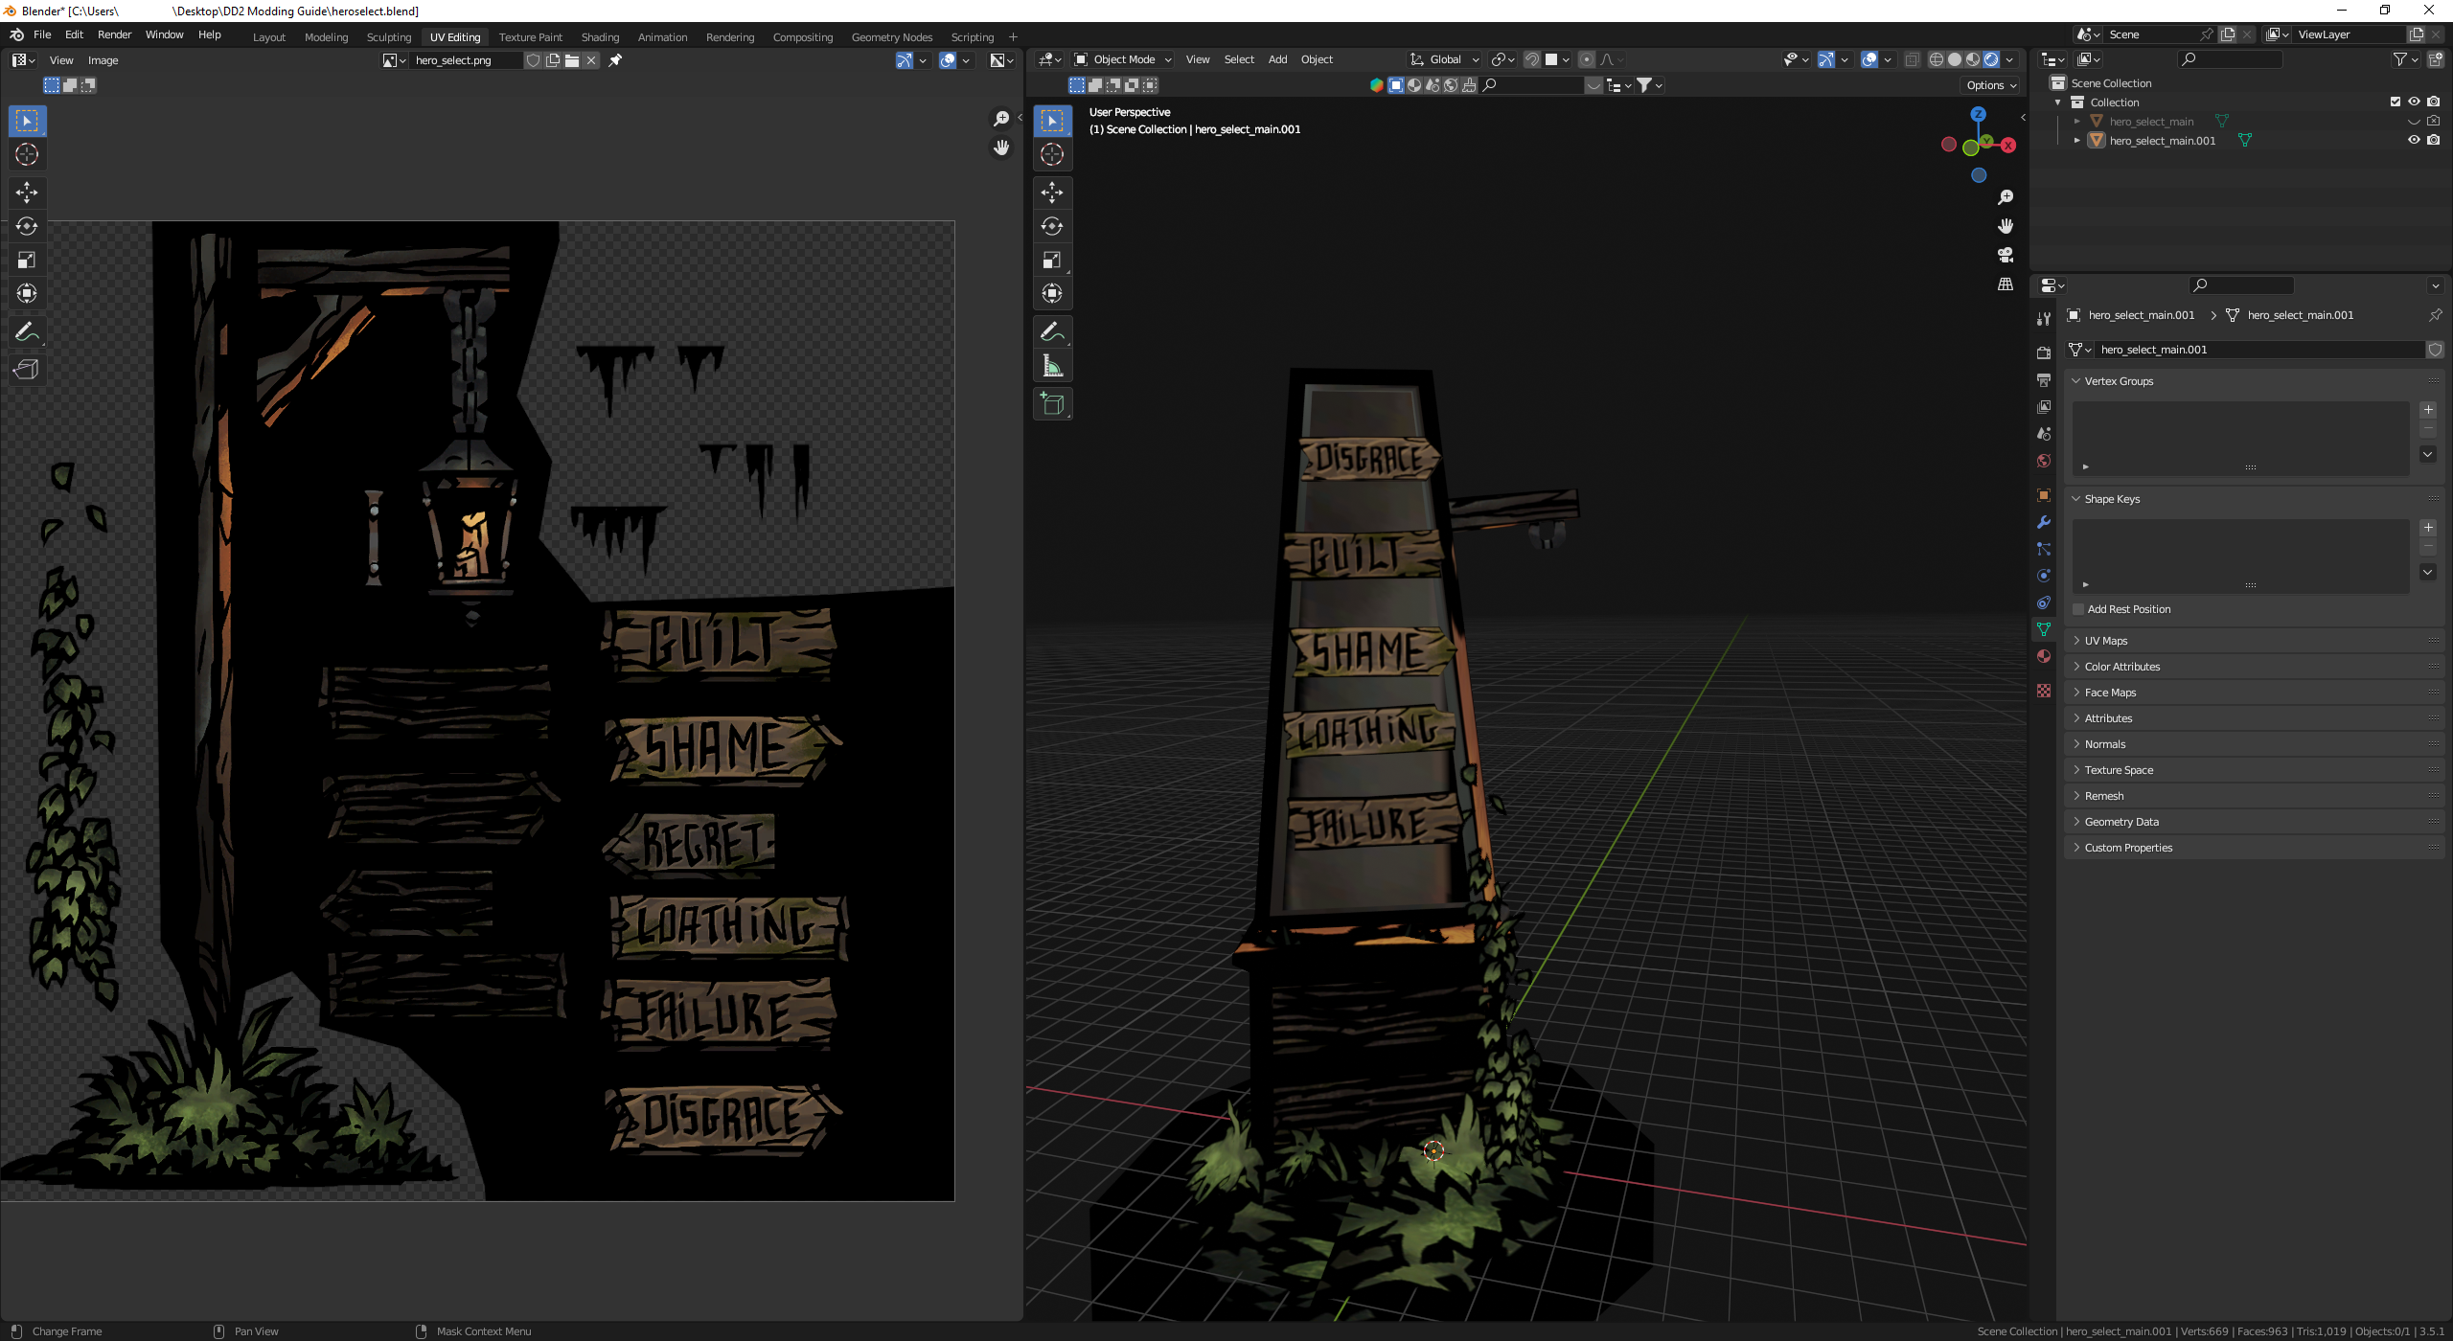Select the Rotate tool in 3D viewport
The height and width of the screenshot is (1341, 2453).
pyautogui.click(x=1052, y=227)
